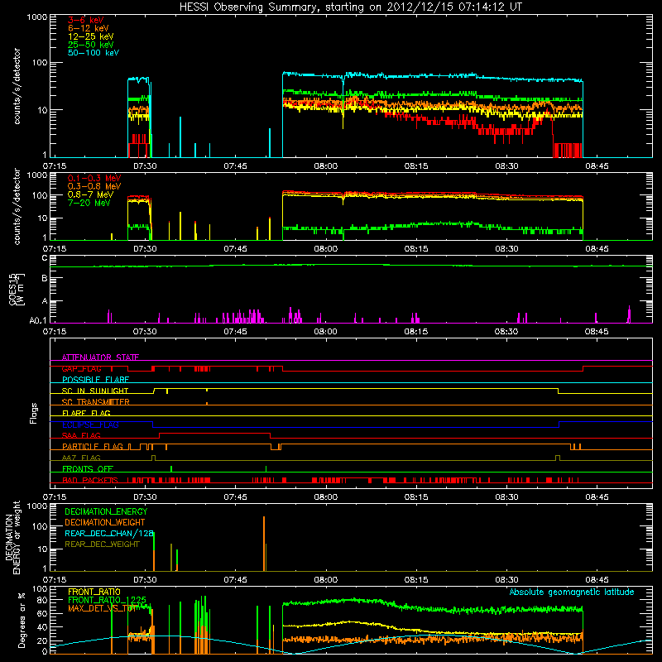662x662 pixels.
Task: Click the 0.3-0.8 MeV legend entry
Action: pos(94,186)
